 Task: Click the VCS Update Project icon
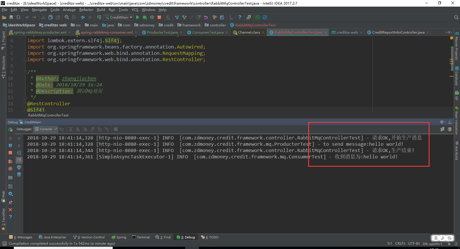tap(177, 17)
